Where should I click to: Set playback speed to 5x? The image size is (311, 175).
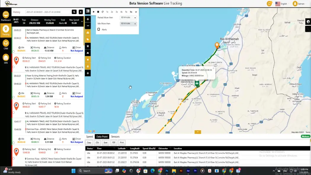point(126,12)
